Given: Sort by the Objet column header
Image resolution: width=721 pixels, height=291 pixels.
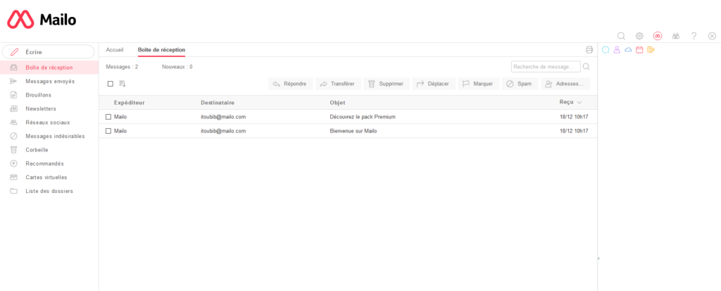Looking at the screenshot, I should [x=337, y=102].
